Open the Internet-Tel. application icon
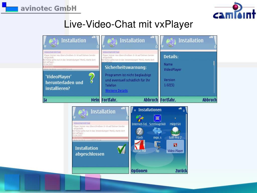 pos(140,120)
